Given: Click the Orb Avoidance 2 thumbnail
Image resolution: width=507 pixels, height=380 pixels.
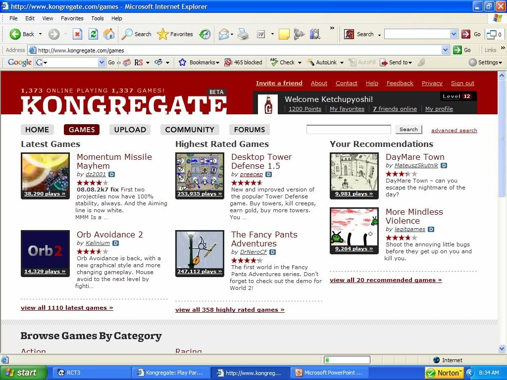Looking at the screenshot, I should (45, 253).
